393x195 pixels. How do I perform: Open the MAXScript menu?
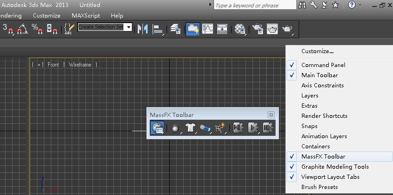(86, 16)
